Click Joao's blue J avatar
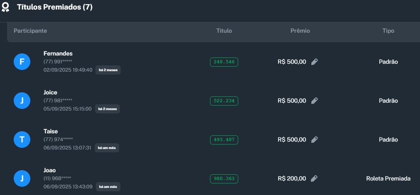The width and height of the screenshot is (420, 195). click(x=22, y=179)
